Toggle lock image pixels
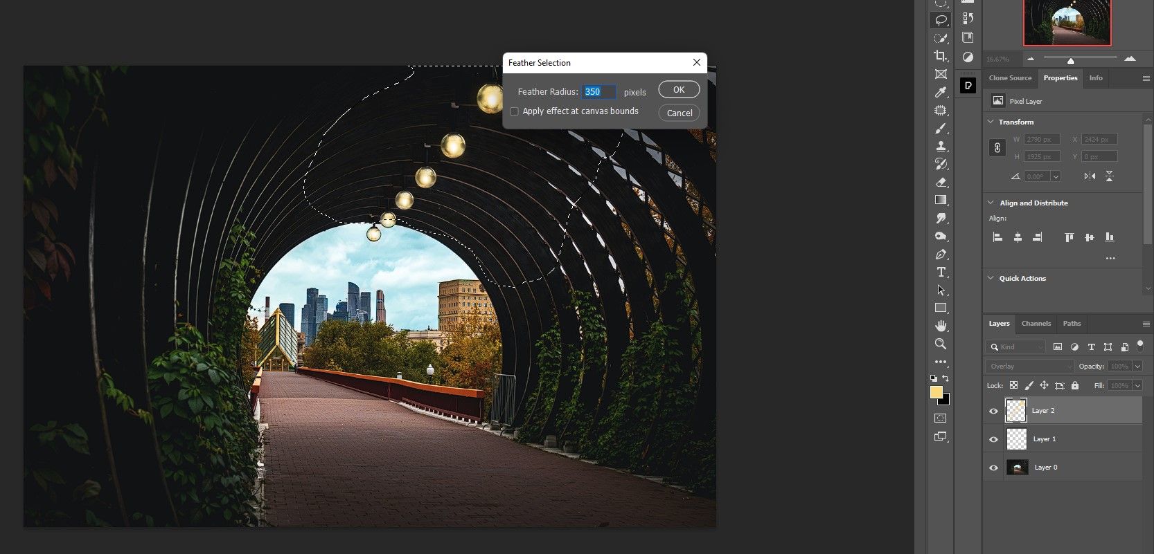The width and height of the screenshot is (1154, 554). 1029,385
